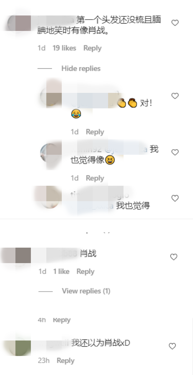Collapse thread with Hide replies
Viewport: 193px width, 375px height.
click(x=81, y=69)
